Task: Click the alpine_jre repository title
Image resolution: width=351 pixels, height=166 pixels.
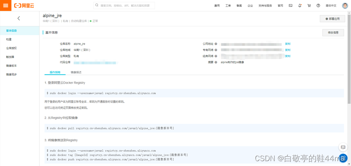Action: coord(52,16)
